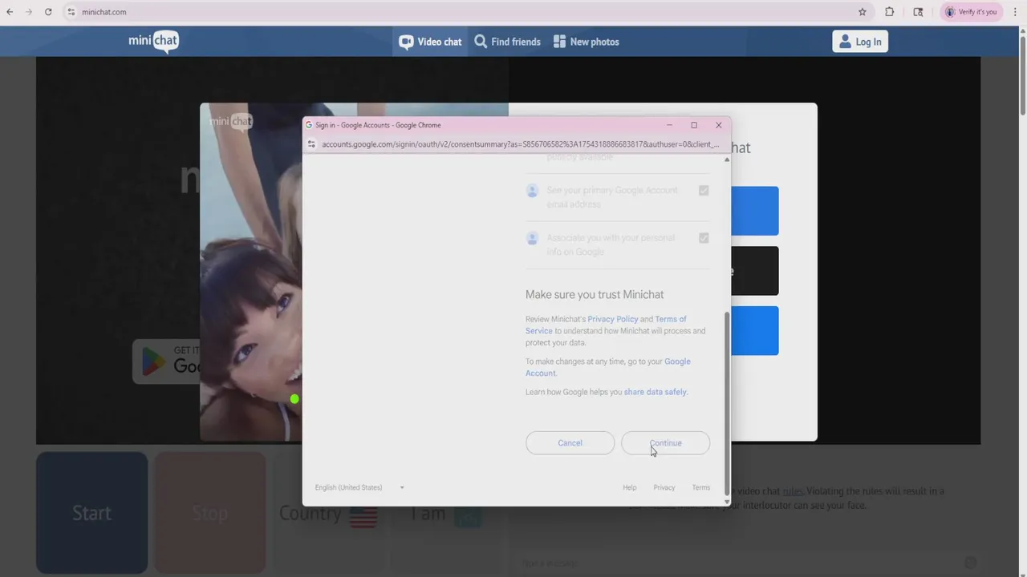The image size is (1027, 577).
Task: Open English (United States) language dropdown
Action: coord(359,487)
